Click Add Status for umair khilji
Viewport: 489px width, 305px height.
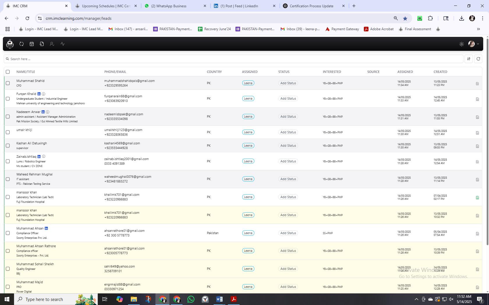(288, 132)
